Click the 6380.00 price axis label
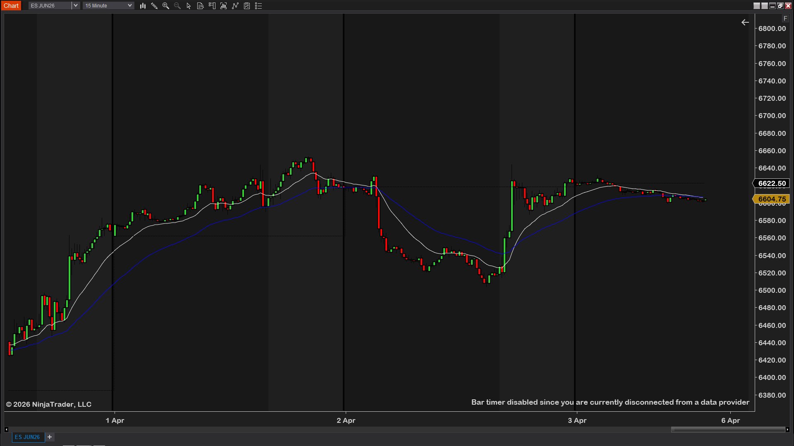This screenshot has width=794, height=446. pyautogui.click(x=772, y=395)
